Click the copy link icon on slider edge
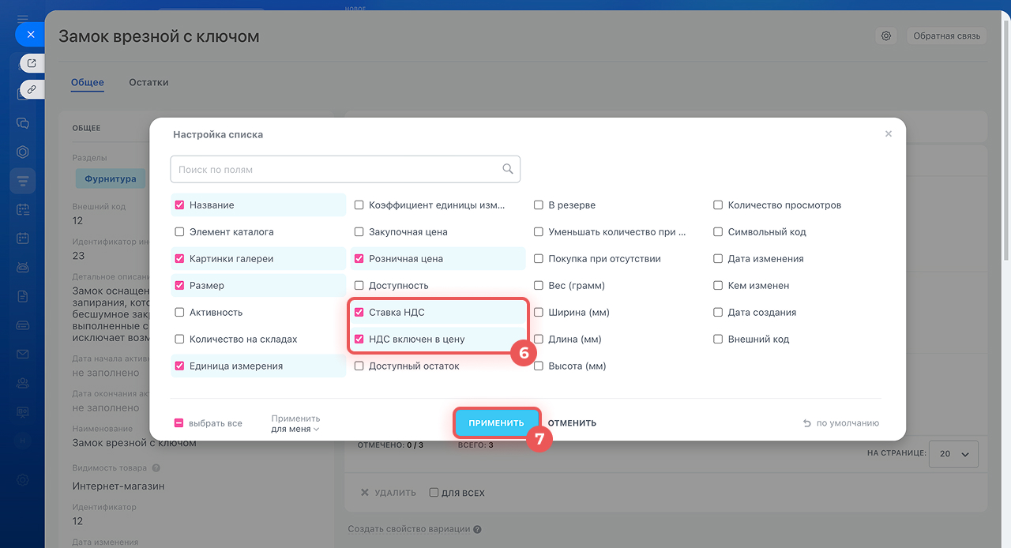Screen dimensions: 1011x548 (32, 89)
